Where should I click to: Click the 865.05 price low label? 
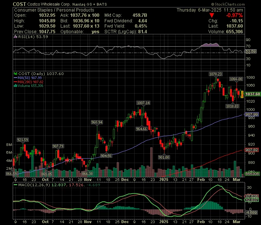(47, 174)
